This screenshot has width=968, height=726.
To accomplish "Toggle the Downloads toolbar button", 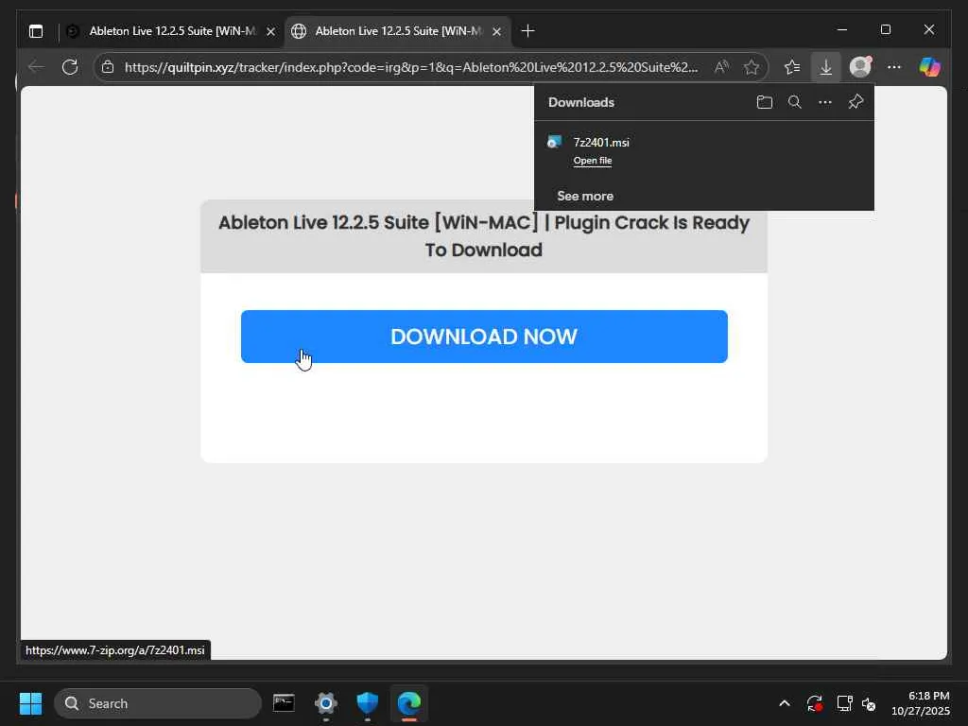I will 825,67.
